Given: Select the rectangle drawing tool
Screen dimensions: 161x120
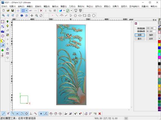Looking at the screenshot, I should [x=84, y=15].
